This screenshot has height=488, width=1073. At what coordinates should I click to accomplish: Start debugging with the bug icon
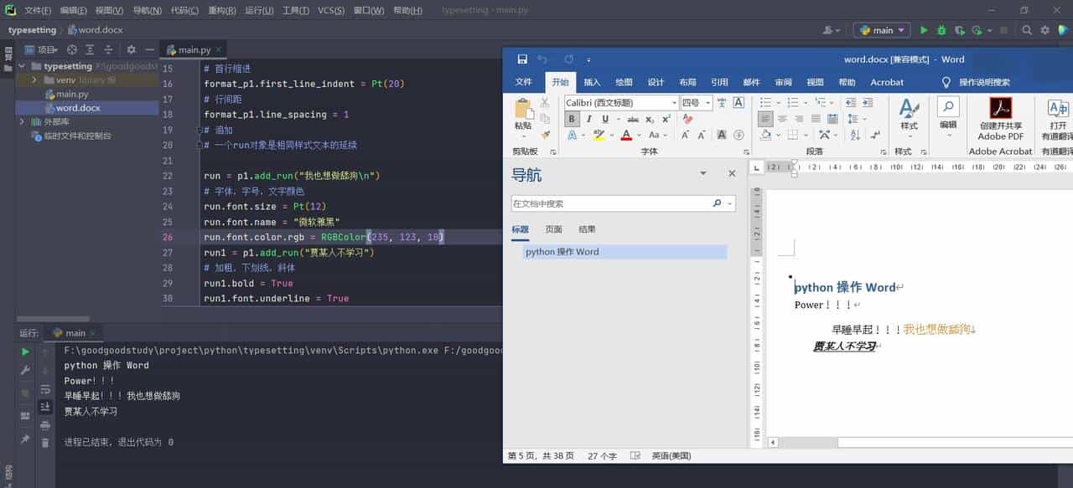(x=941, y=29)
